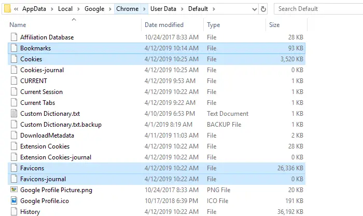Viewport: 363px width, 216px height.
Task: Expand the chevron after User Data breadcrumb
Action: (x=182, y=9)
